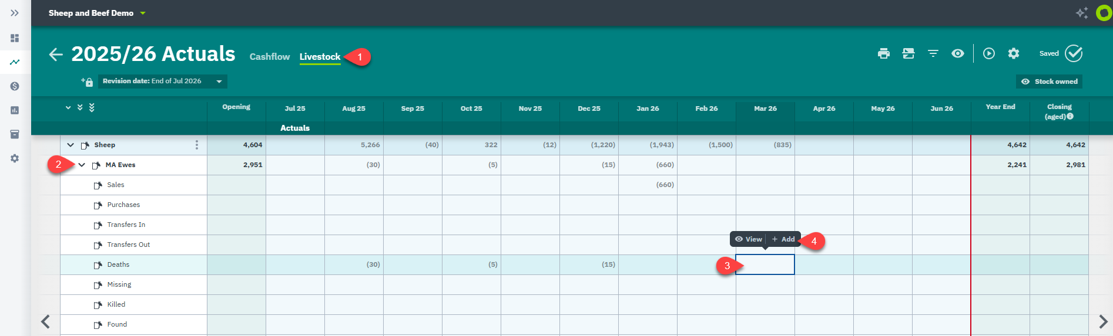The height and width of the screenshot is (336, 1113).
Task: Click the dollar icon in left sidebar
Action: click(15, 86)
